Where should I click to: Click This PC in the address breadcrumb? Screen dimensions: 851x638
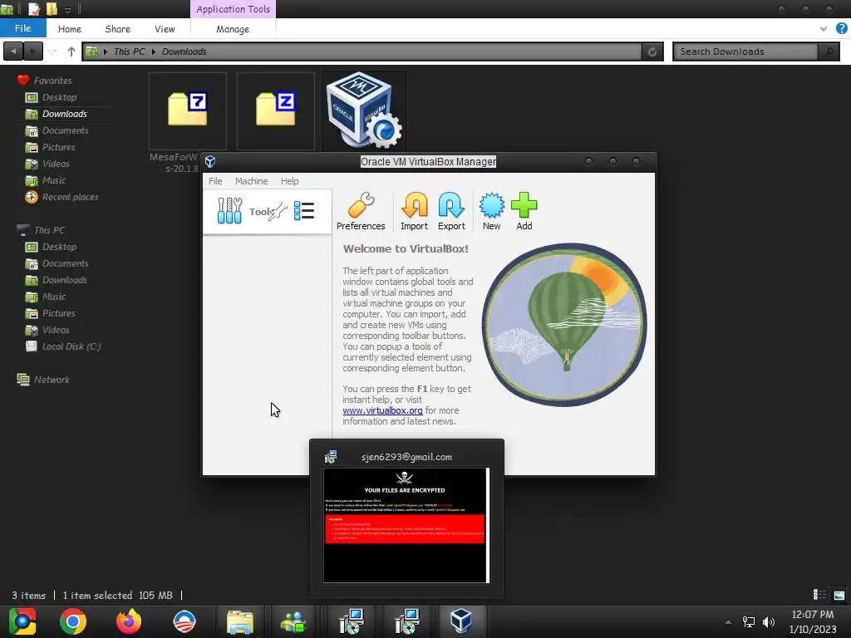click(129, 52)
